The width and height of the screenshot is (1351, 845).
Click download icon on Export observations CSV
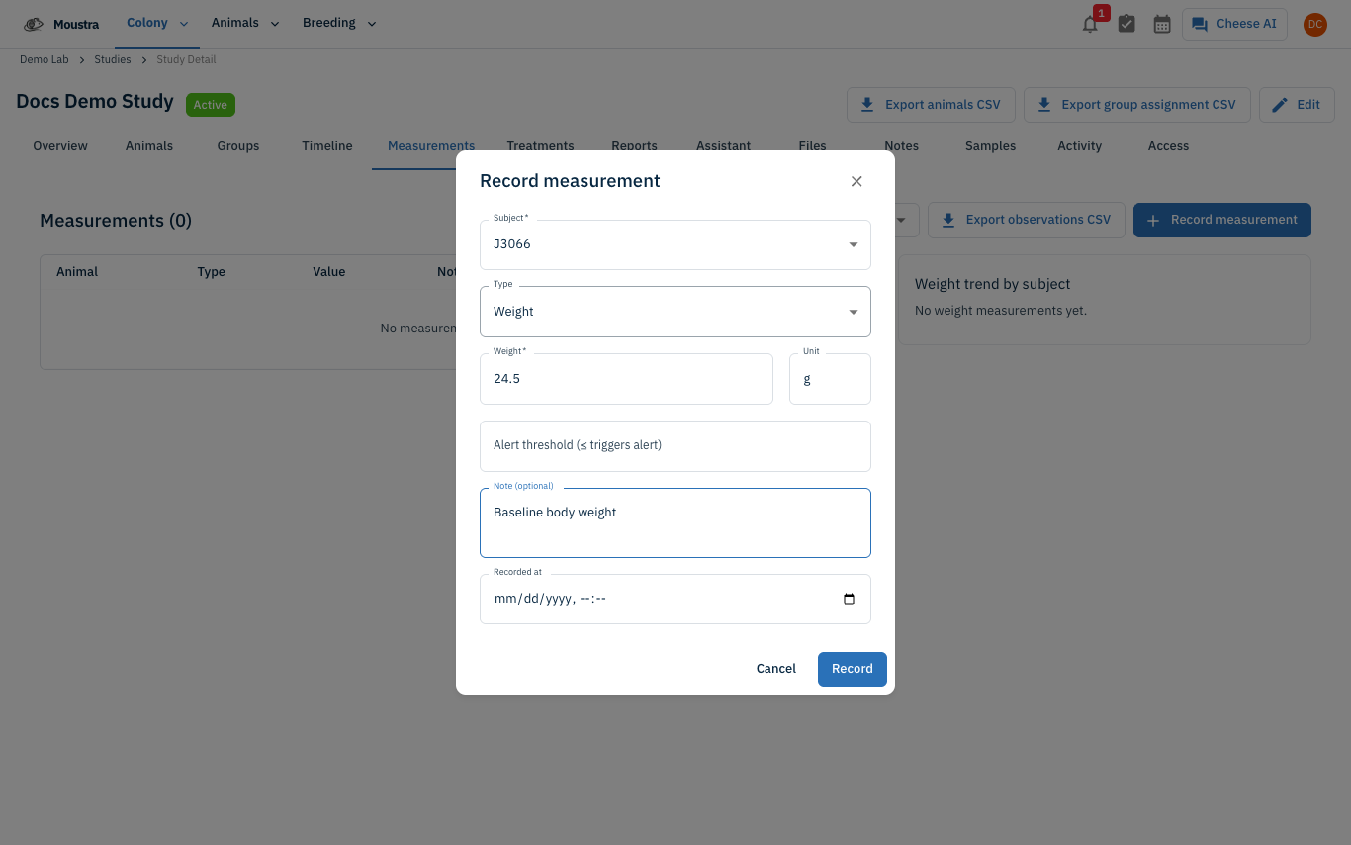pyautogui.click(x=948, y=220)
